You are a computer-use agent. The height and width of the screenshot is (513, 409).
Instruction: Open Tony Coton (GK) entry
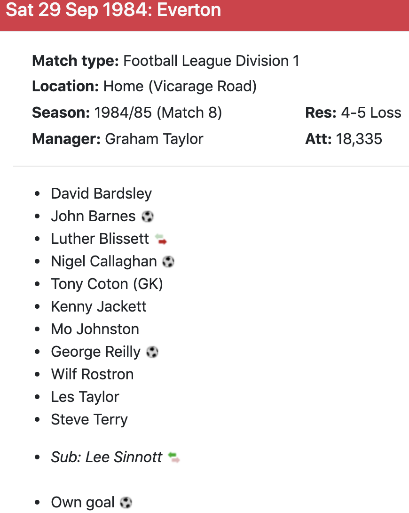(x=107, y=284)
